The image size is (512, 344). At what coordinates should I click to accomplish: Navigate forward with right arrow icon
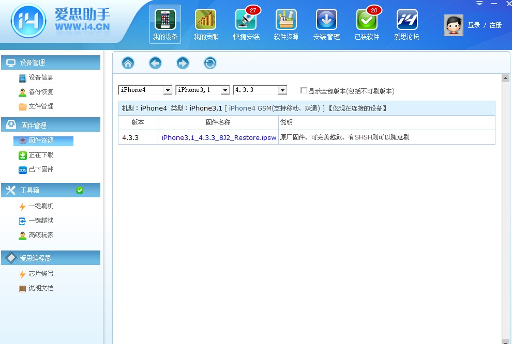[x=183, y=63]
